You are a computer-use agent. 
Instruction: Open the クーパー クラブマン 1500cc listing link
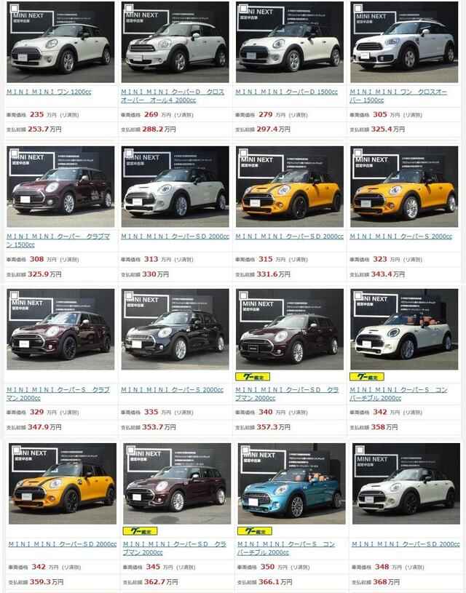58,241
